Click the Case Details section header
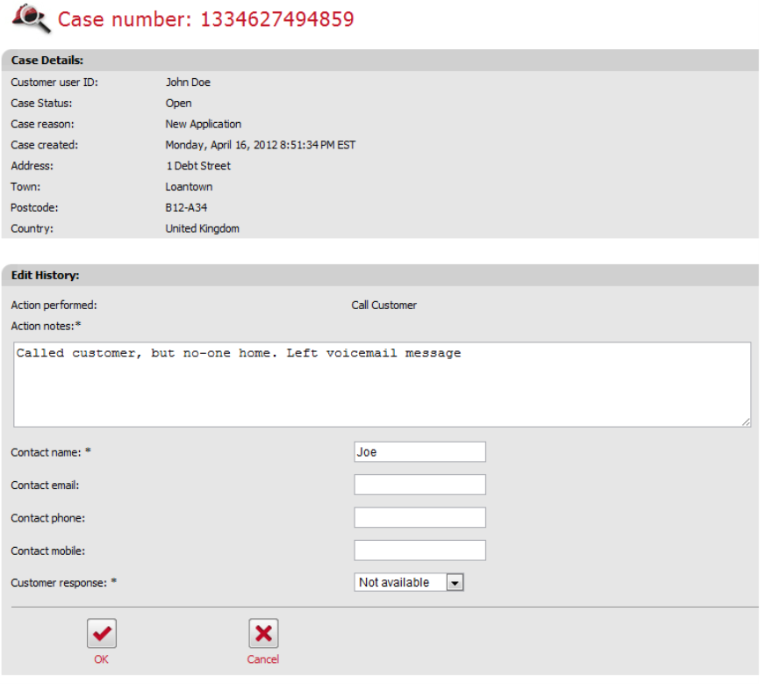 click(x=47, y=61)
